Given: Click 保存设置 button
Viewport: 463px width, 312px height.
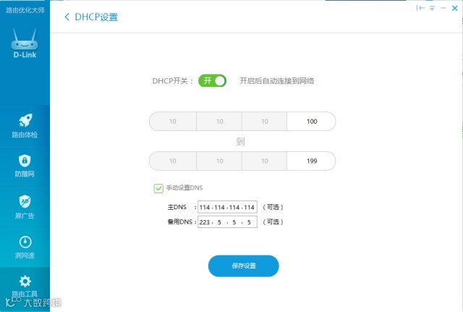Looking at the screenshot, I should coord(244,266).
